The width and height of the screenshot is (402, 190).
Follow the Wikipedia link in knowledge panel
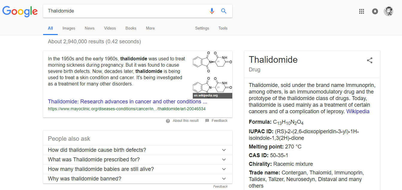(358, 111)
